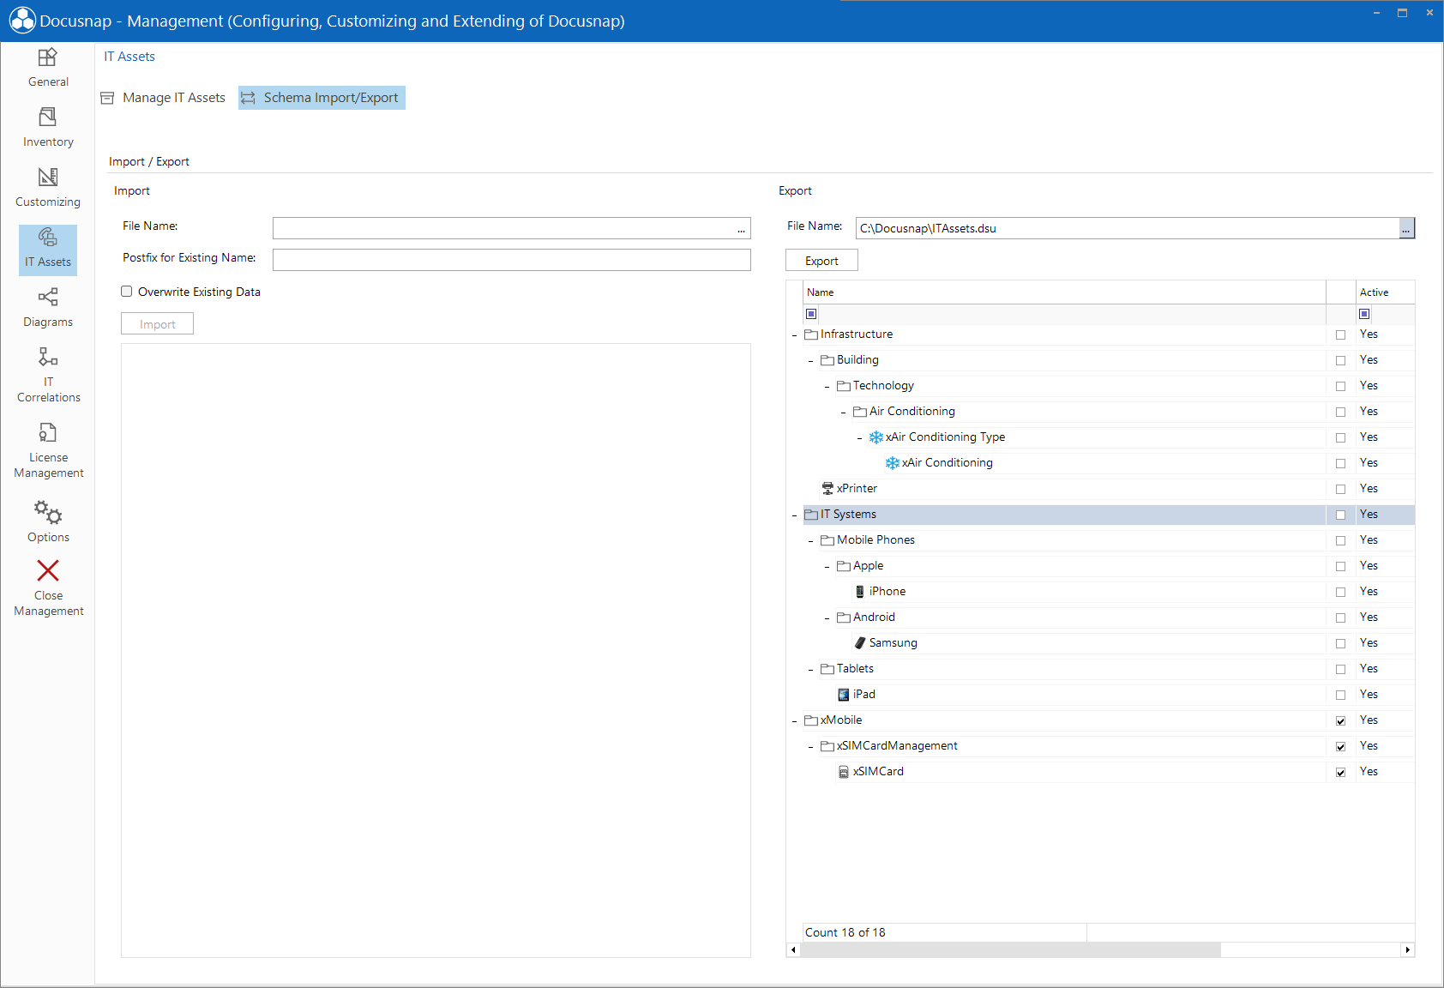Click the xAir Conditioning Type snowflake icon
This screenshot has width=1444, height=988.
(875, 437)
